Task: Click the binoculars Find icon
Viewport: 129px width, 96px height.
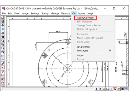Action: click(x=3, y=37)
